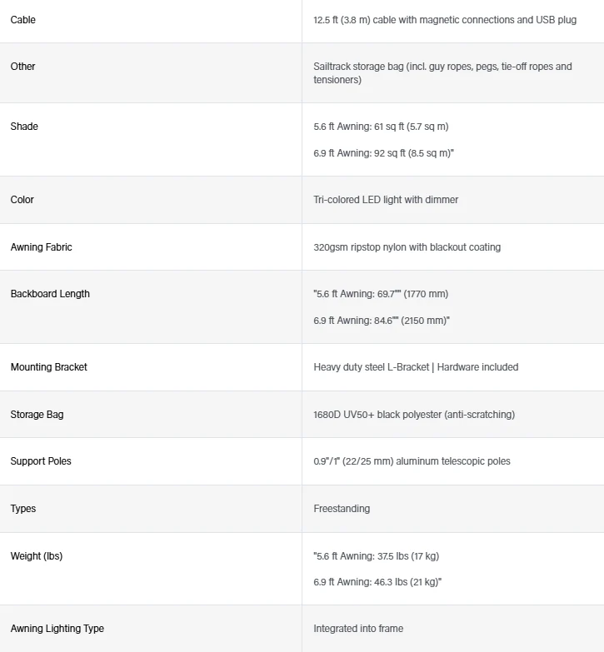The width and height of the screenshot is (604, 652).
Task: Select the 5.6 ft Awning 61 sq ft value
Action: [x=381, y=127]
